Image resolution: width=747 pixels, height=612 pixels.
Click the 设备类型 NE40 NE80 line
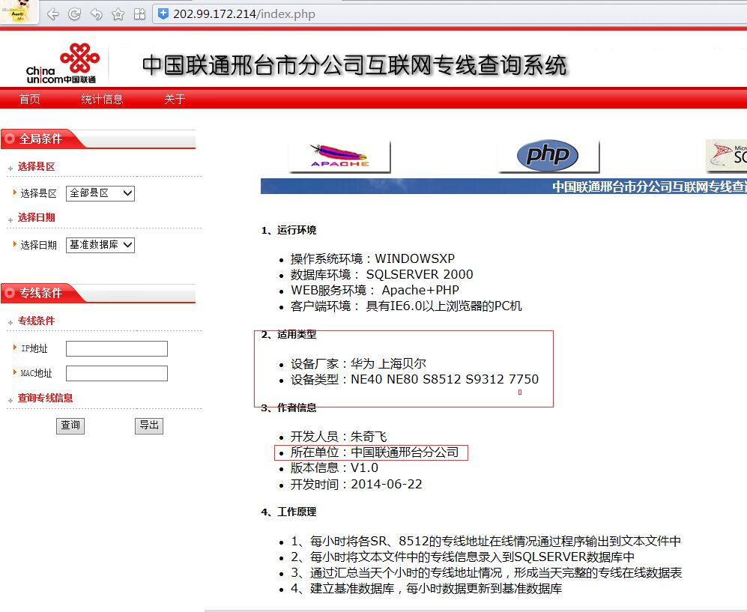click(414, 380)
